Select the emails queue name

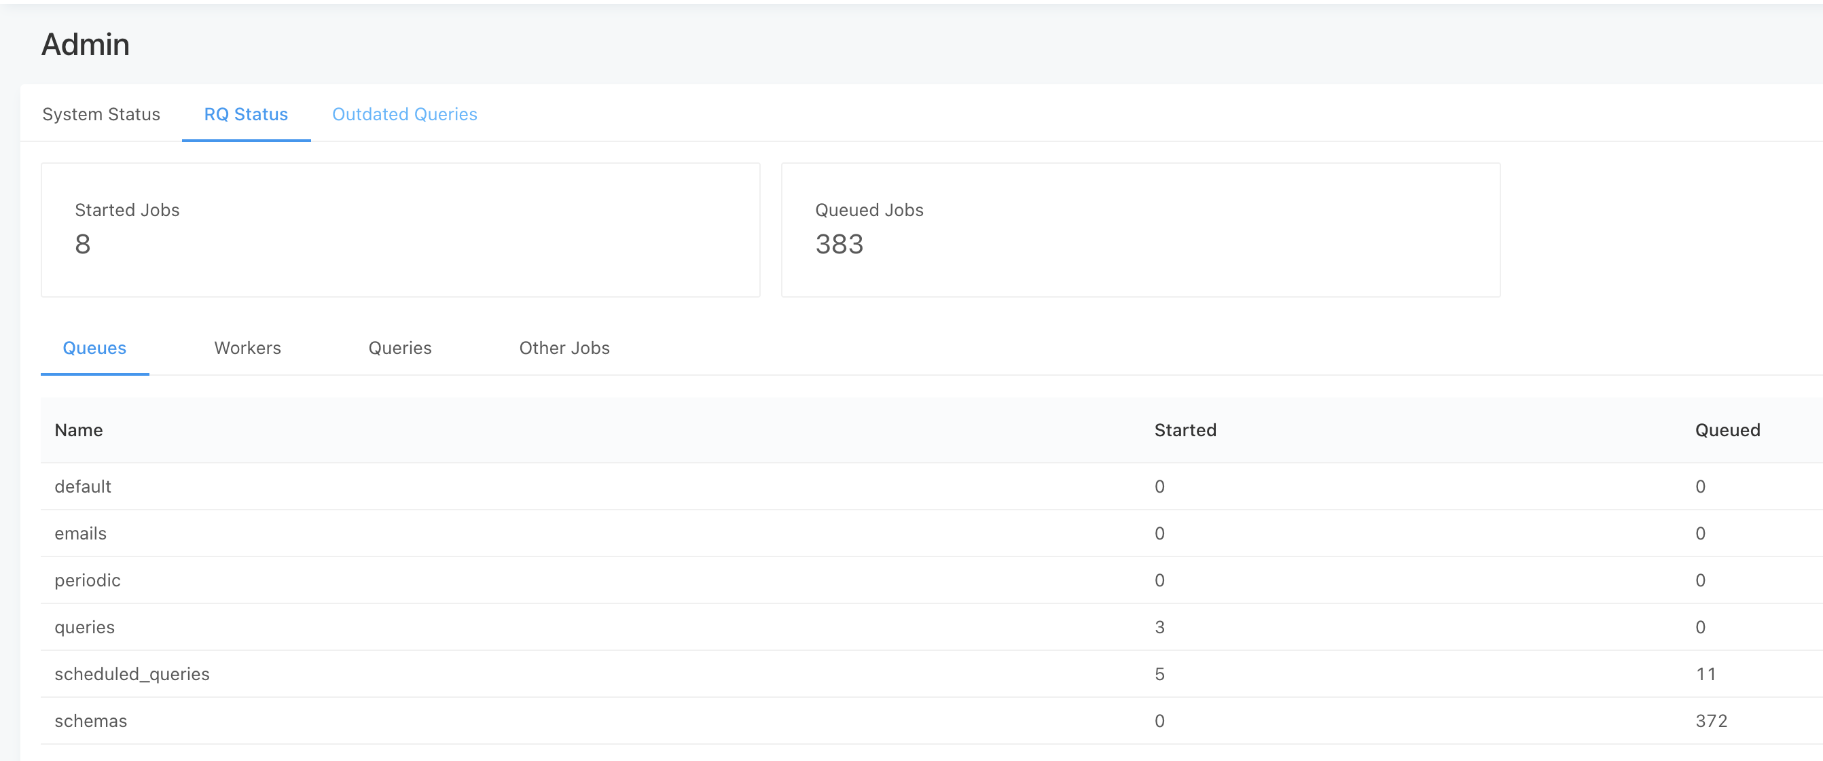(81, 533)
